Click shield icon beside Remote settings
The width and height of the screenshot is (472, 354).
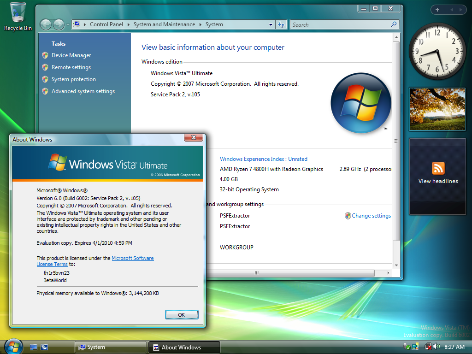pos(45,67)
